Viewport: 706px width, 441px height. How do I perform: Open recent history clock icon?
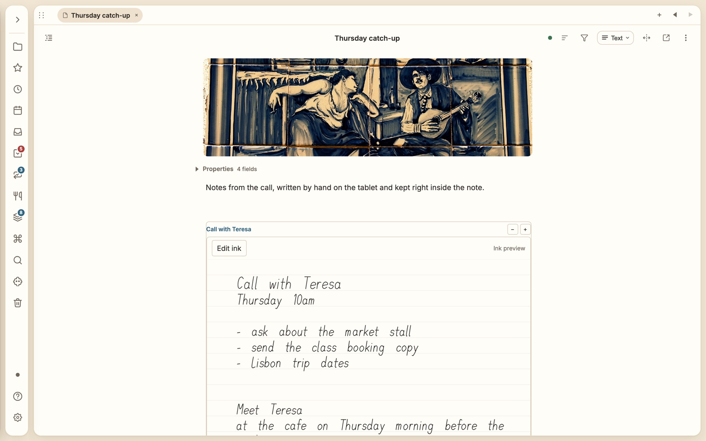click(18, 89)
